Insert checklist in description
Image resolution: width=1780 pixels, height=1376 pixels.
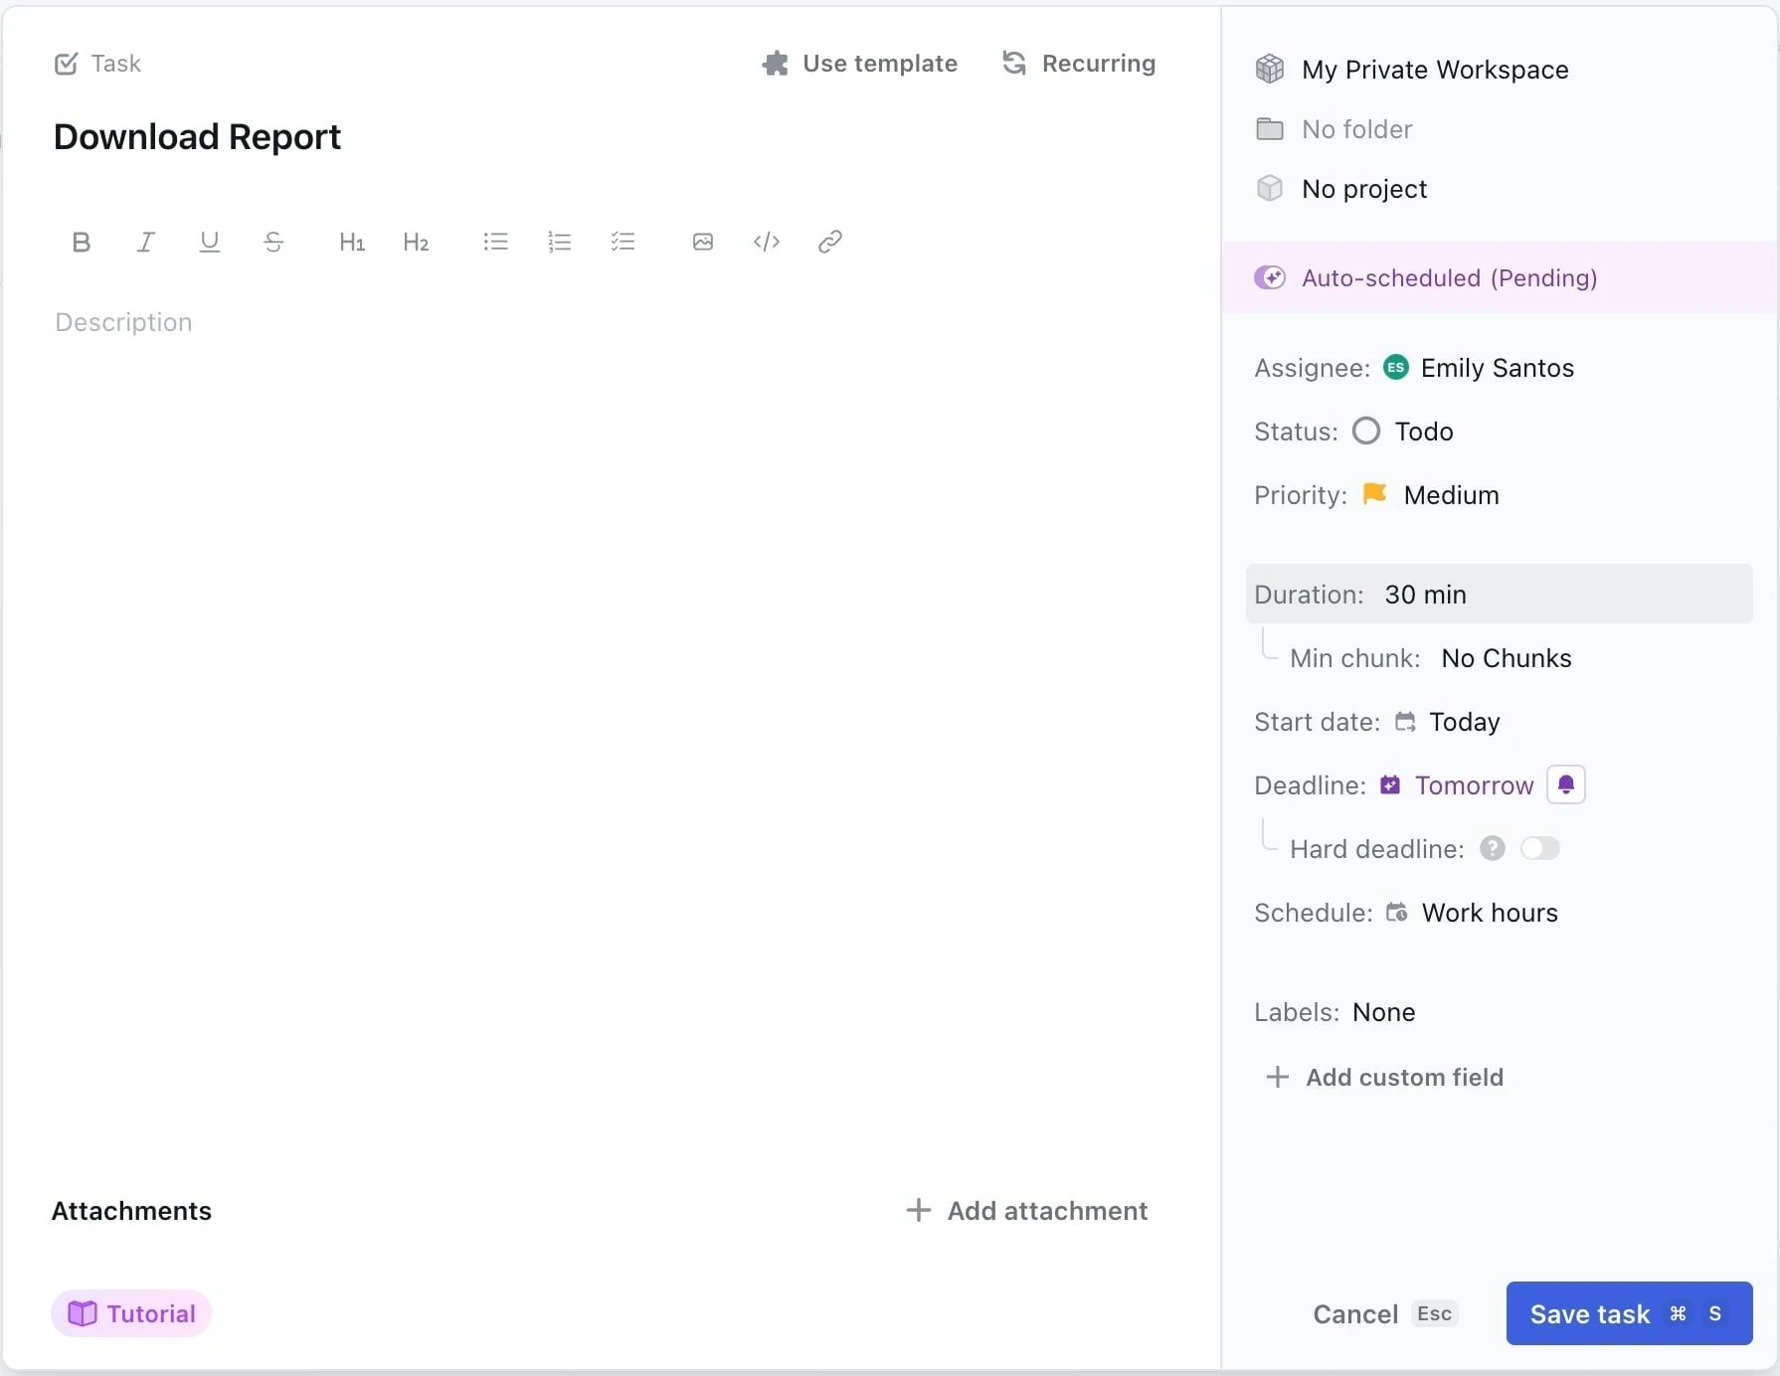623,242
